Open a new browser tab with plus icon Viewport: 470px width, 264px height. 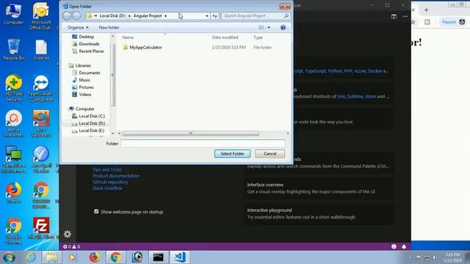pyautogui.click(x=426, y=10)
